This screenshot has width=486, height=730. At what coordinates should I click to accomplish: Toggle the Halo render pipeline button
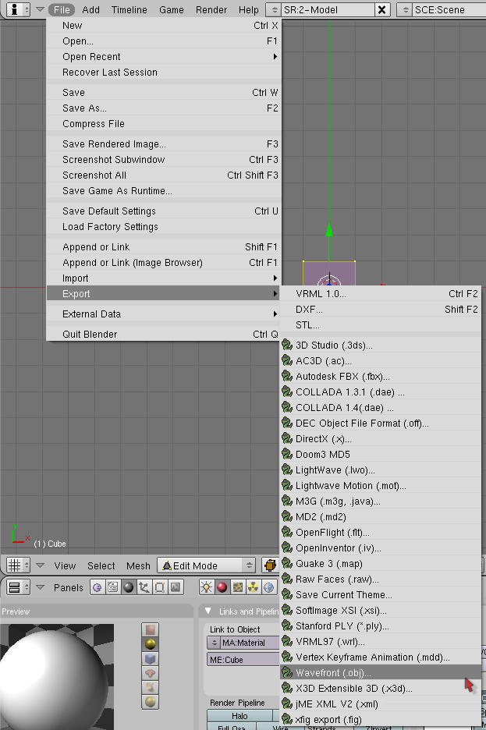coord(239,716)
